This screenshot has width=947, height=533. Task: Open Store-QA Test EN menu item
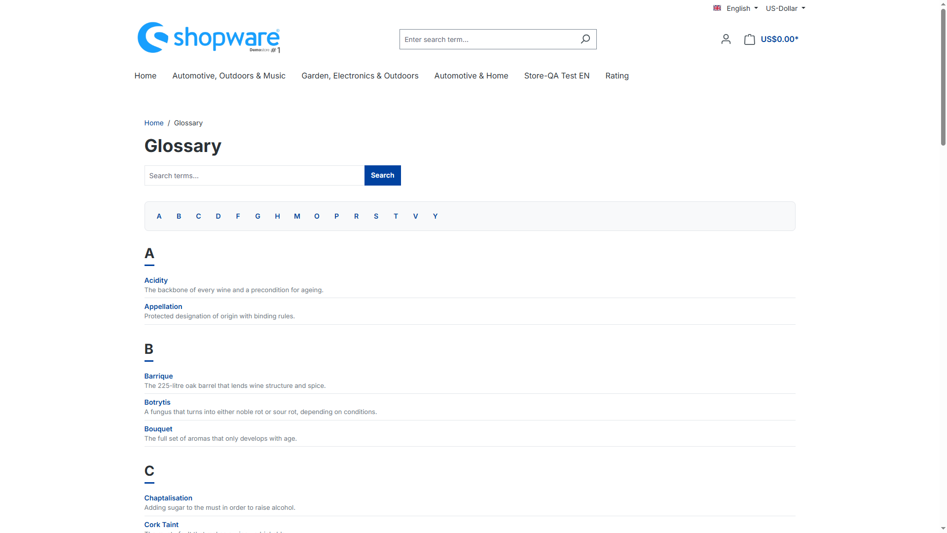pos(557,76)
